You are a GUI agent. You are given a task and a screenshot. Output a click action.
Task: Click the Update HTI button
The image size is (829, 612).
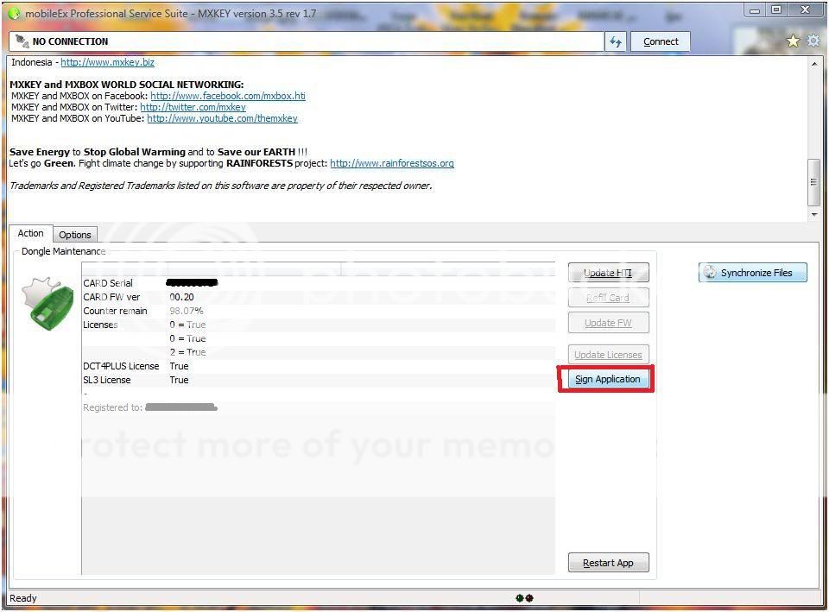click(608, 273)
